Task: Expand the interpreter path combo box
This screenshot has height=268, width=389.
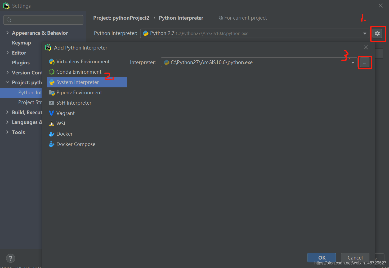Action: (x=353, y=62)
